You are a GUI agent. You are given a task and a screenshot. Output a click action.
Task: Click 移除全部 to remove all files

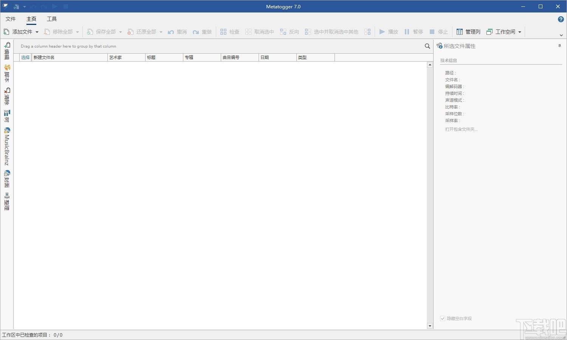59,32
